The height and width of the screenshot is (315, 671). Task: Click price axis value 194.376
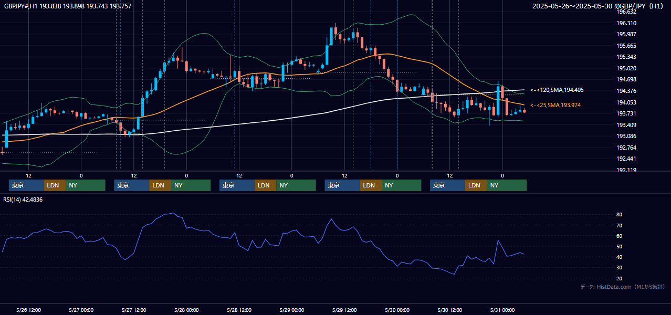(x=626, y=91)
